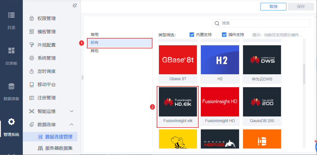Image resolution: width=317 pixels, height=155 pixels.
Task: Choose the Apache HBase logo
Action: point(220,139)
